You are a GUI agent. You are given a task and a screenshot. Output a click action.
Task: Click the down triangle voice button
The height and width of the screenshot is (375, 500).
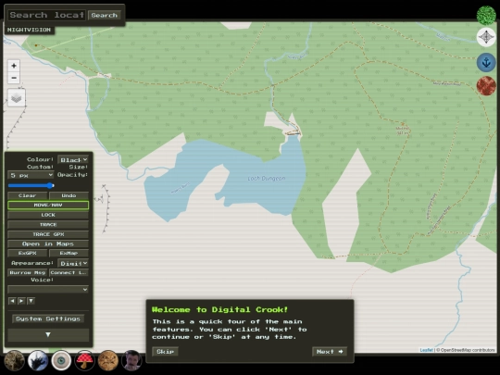31,301
